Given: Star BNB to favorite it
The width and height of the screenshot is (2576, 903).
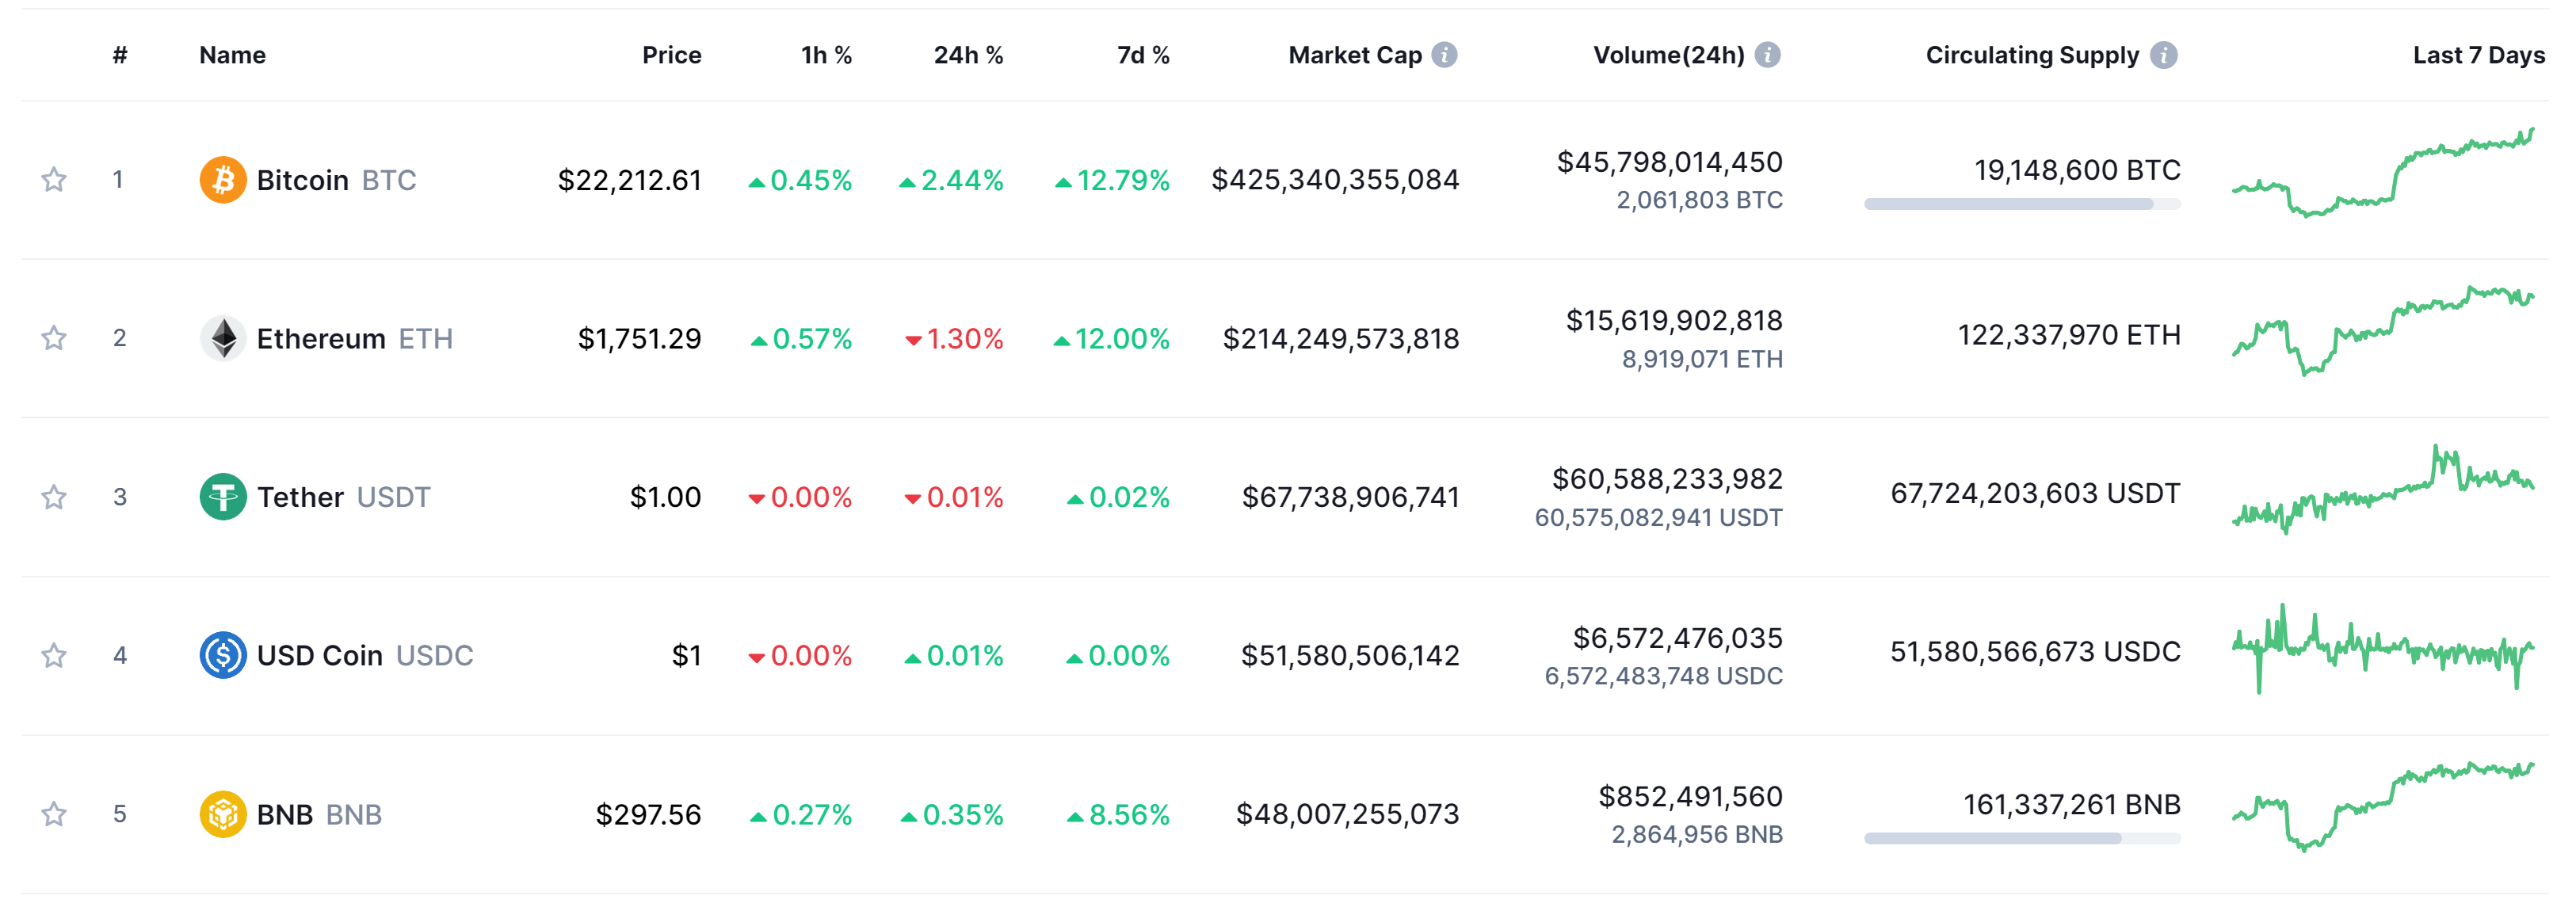Looking at the screenshot, I should 53,814.
